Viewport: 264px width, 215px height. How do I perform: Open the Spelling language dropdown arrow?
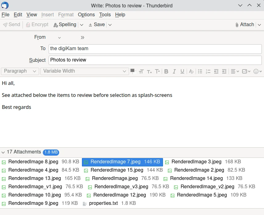pyautogui.click(x=82, y=25)
